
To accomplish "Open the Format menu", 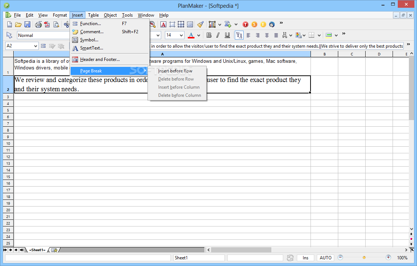I will (x=60, y=15).
